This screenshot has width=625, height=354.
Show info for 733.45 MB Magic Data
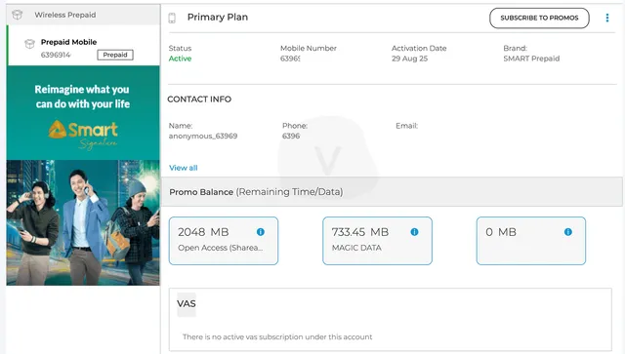pos(414,232)
